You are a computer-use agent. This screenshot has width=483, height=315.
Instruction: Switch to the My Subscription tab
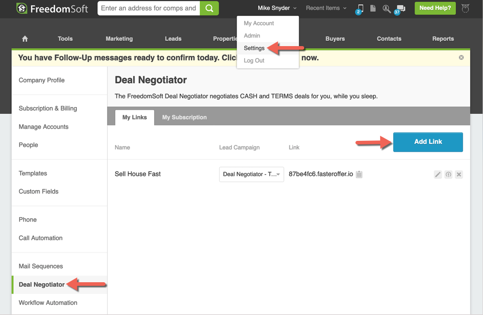(184, 117)
